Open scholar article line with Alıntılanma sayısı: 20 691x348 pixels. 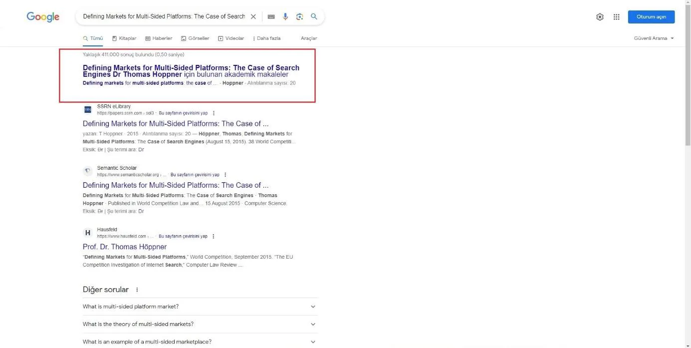click(189, 83)
